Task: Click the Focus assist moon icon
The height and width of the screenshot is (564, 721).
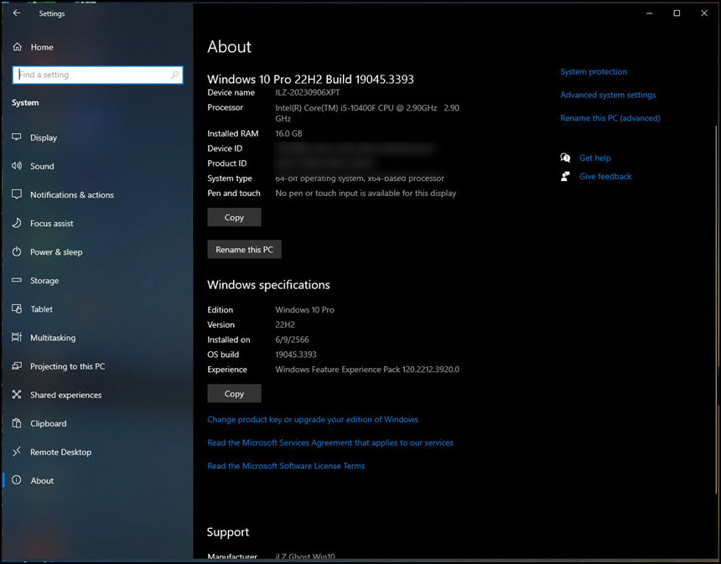Action: (x=17, y=223)
